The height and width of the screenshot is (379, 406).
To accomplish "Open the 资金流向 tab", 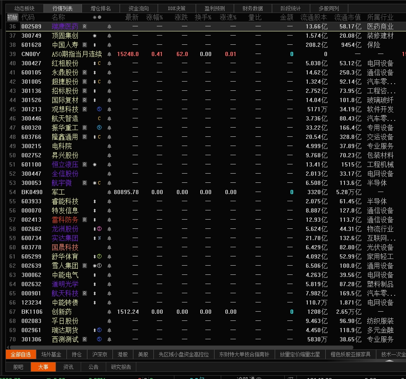I will (139, 8).
